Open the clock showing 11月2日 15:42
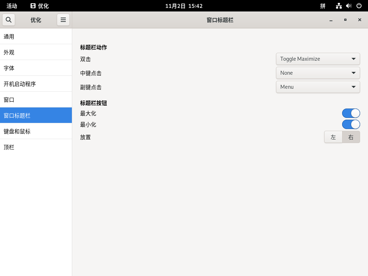368x276 pixels. tap(184, 6)
